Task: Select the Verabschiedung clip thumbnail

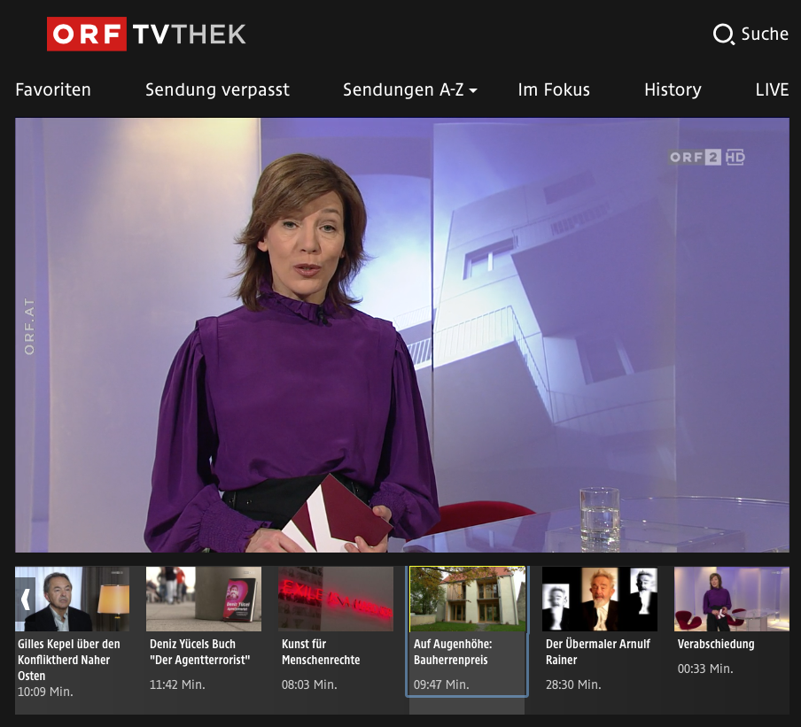Action: (731, 599)
